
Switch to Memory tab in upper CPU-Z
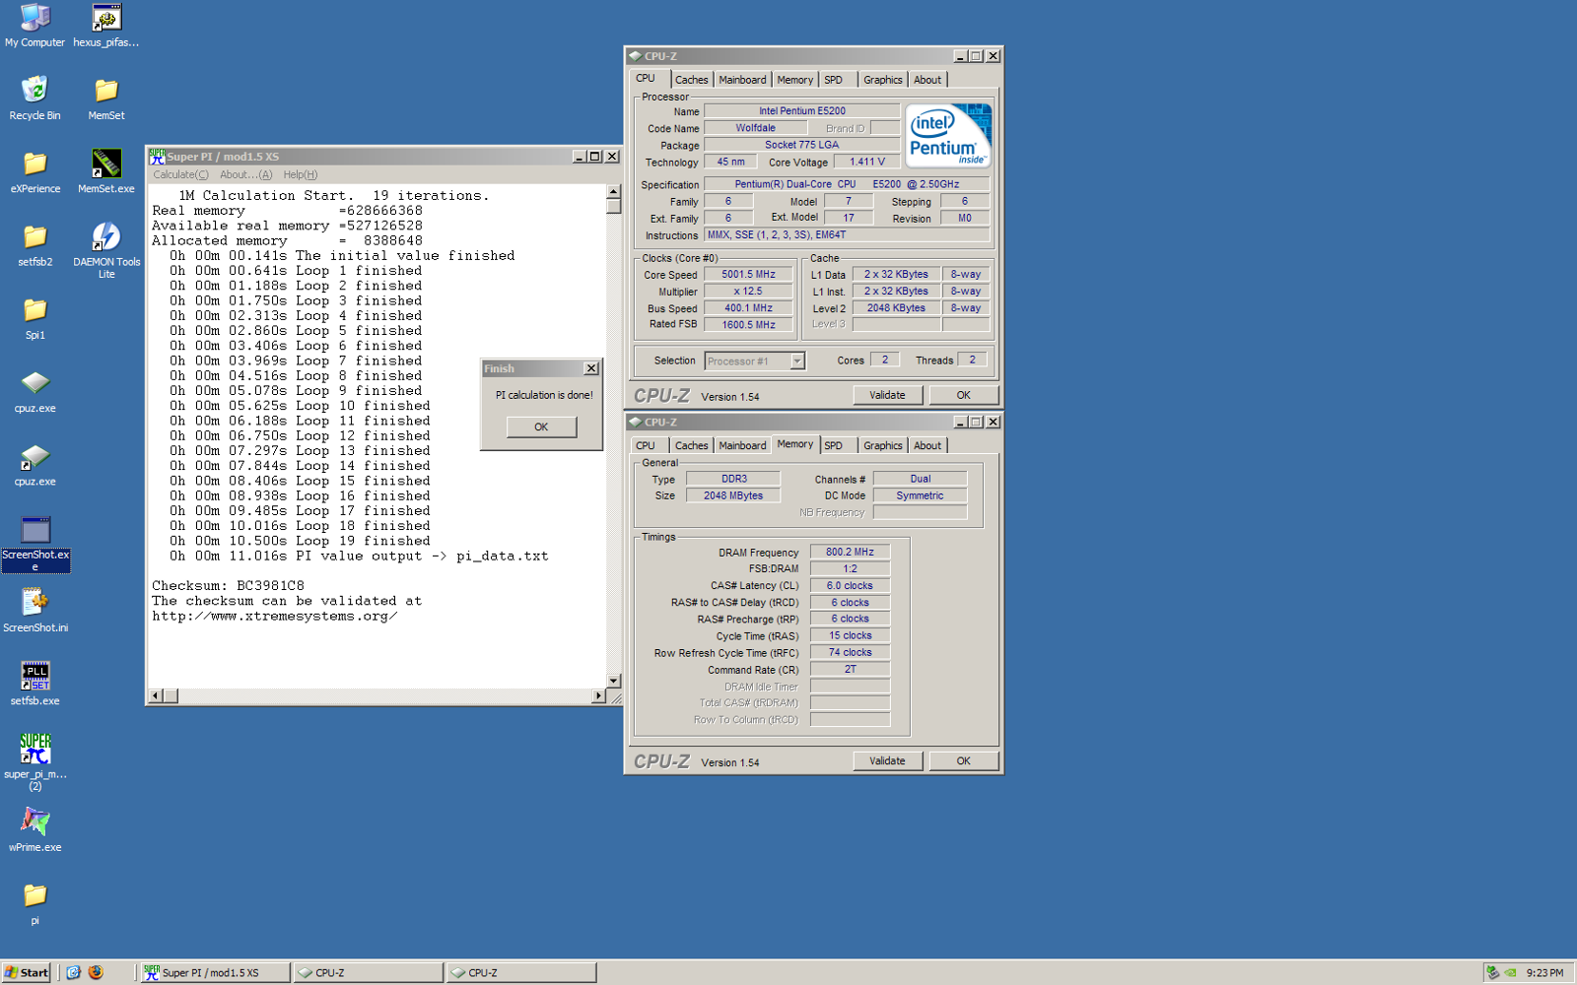pos(794,80)
